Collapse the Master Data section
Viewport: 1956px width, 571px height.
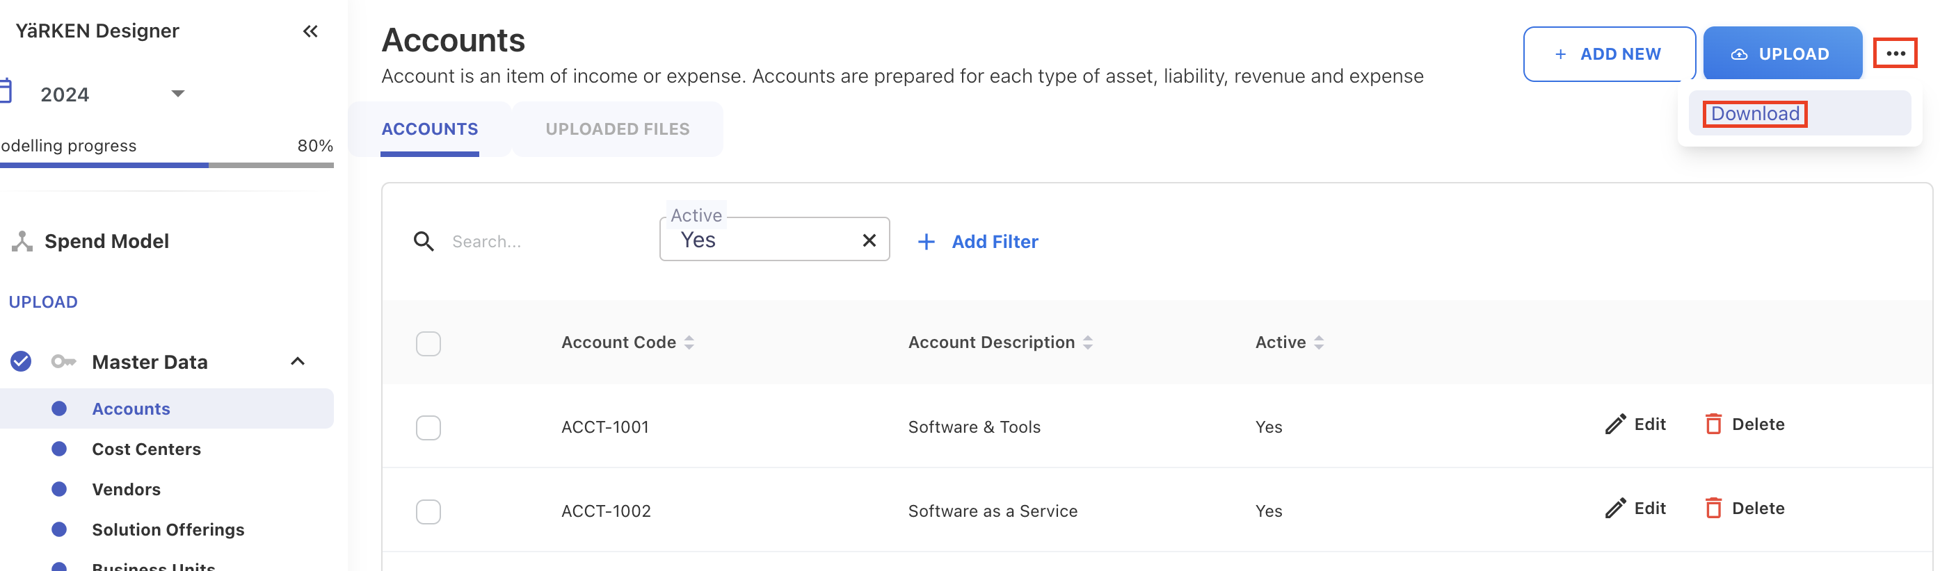pyautogui.click(x=298, y=362)
